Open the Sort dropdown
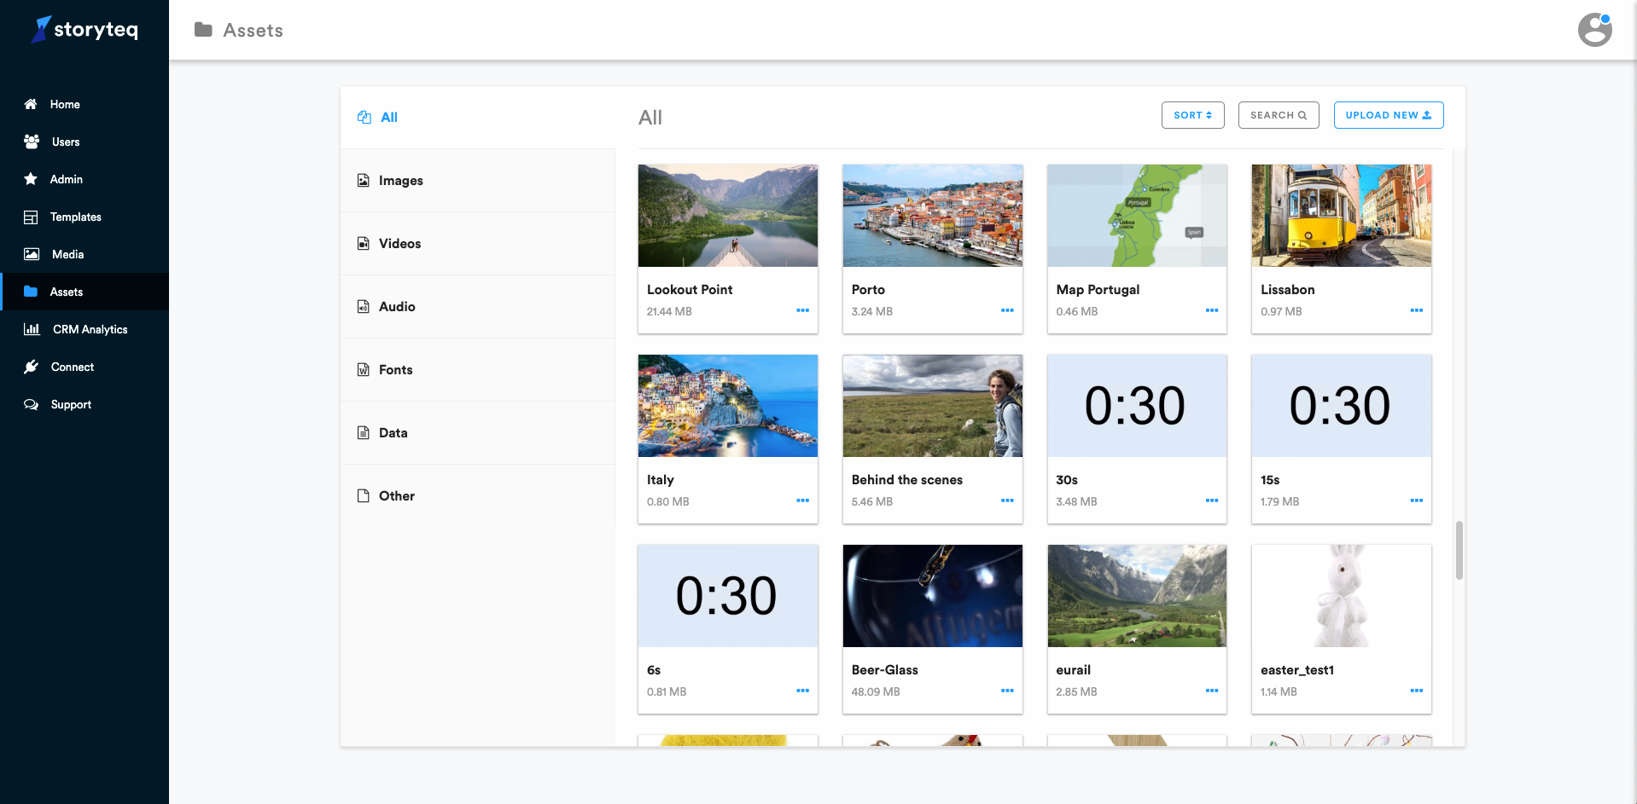 click(1192, 115)
